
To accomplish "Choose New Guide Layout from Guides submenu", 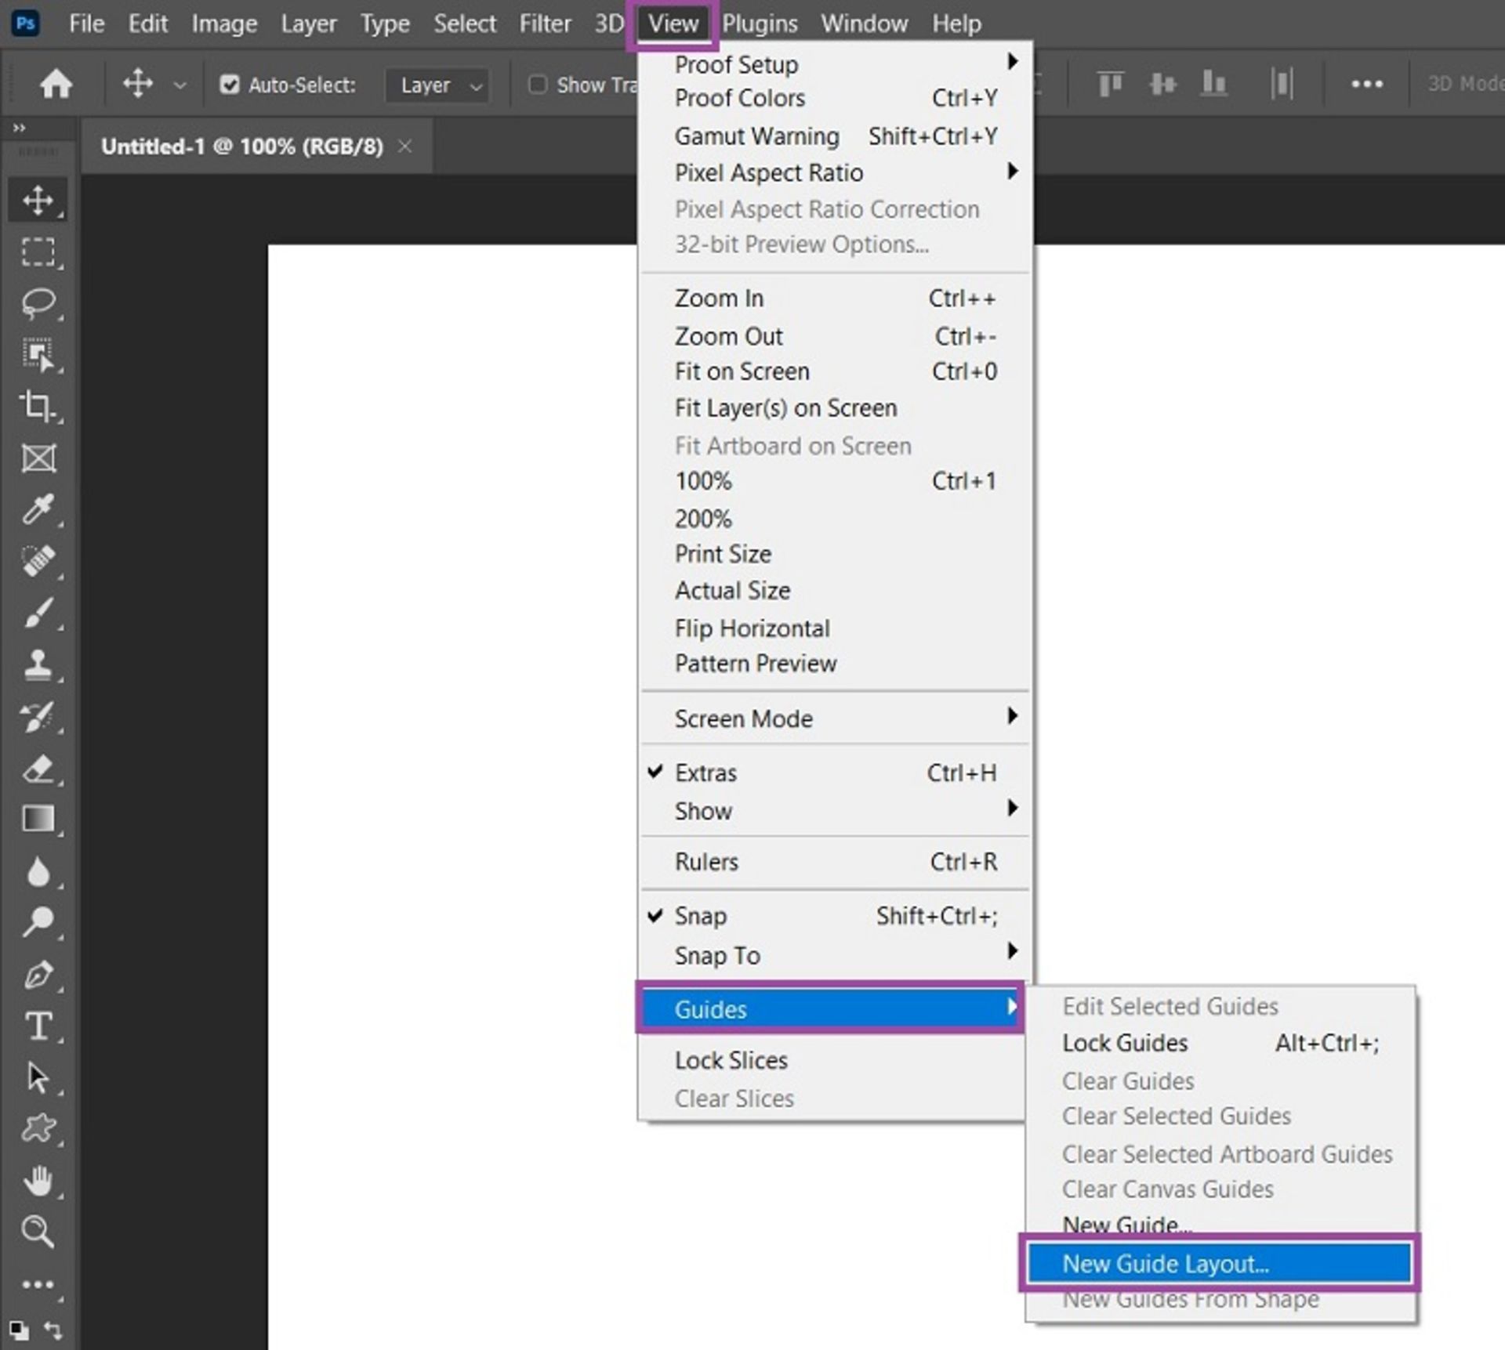I will (x=1165, y=1264).
